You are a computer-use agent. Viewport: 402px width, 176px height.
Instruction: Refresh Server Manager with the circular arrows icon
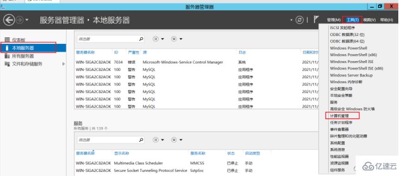pos(299,20)
